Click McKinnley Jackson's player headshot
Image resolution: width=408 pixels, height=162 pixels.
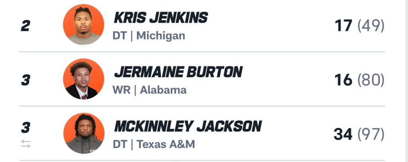pyautogui.click(x=84, y=133)
